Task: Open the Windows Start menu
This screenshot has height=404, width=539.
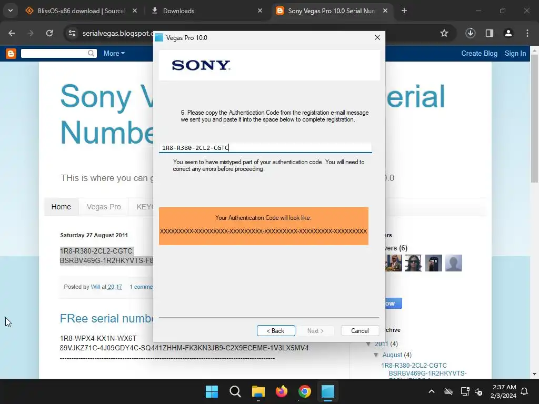Action: click(x=212, y=391)
